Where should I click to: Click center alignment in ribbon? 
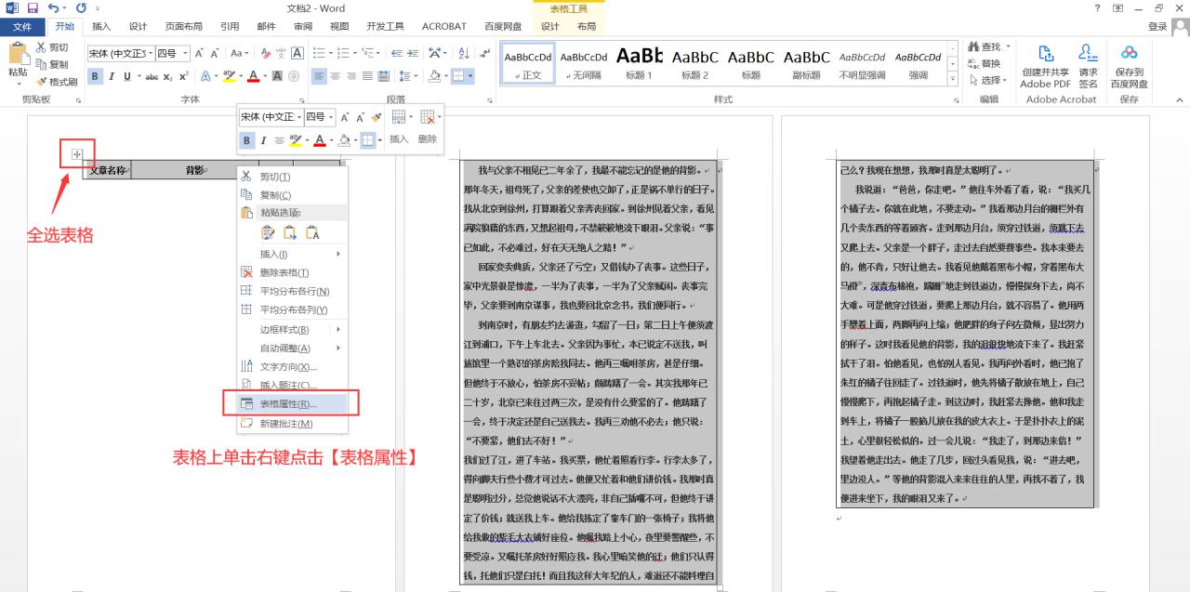(x=336, y=76)
